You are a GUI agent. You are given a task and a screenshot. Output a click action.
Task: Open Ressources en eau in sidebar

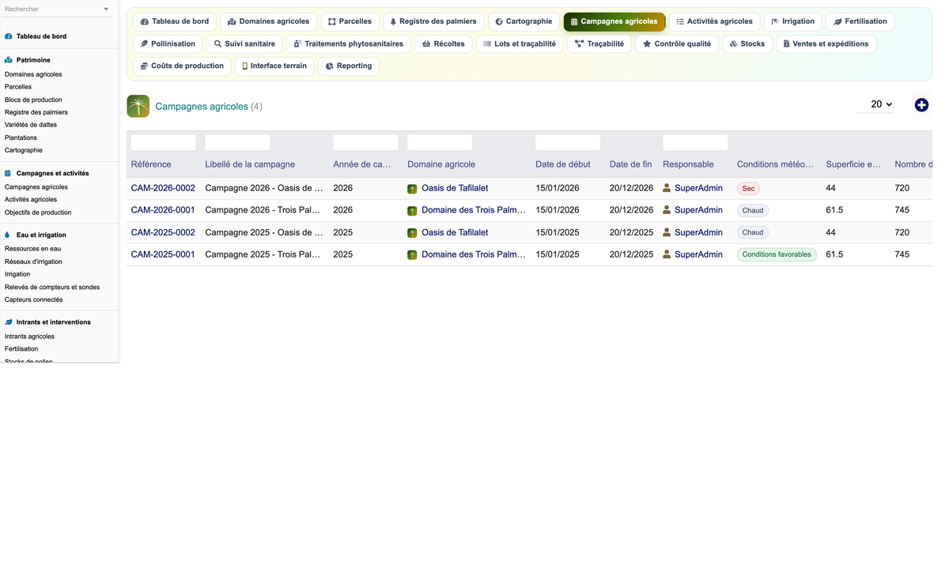(x=32, y=249)
